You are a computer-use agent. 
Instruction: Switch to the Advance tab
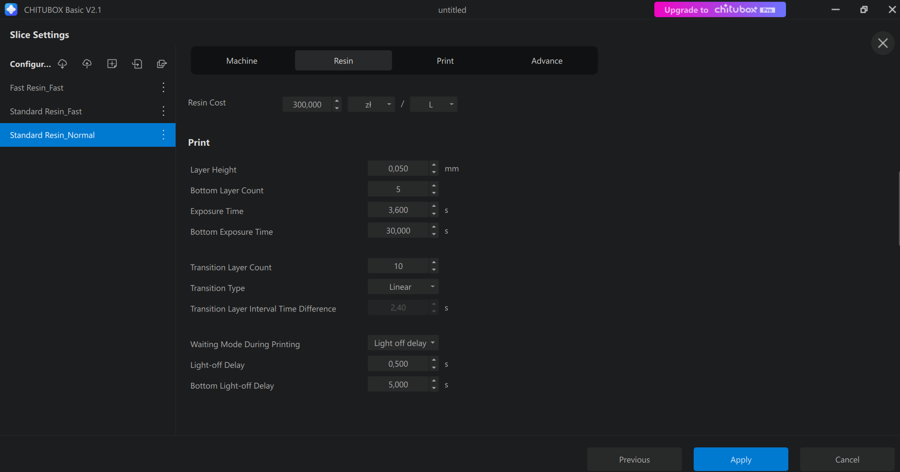547,61
